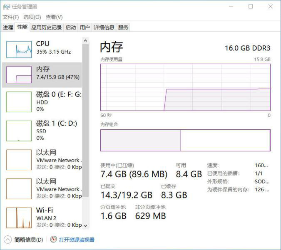Select the first Ethernet VMware adapter
The image size is (281, 250).
pyautogui.click(x=19, y=160)
